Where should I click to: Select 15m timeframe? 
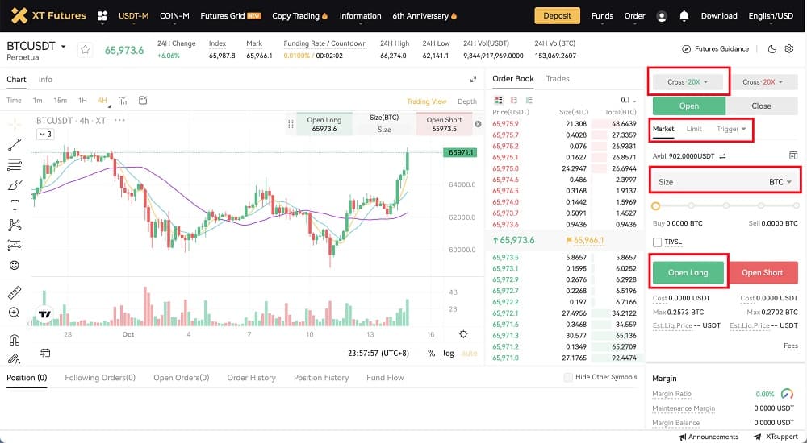pos(61,101)
